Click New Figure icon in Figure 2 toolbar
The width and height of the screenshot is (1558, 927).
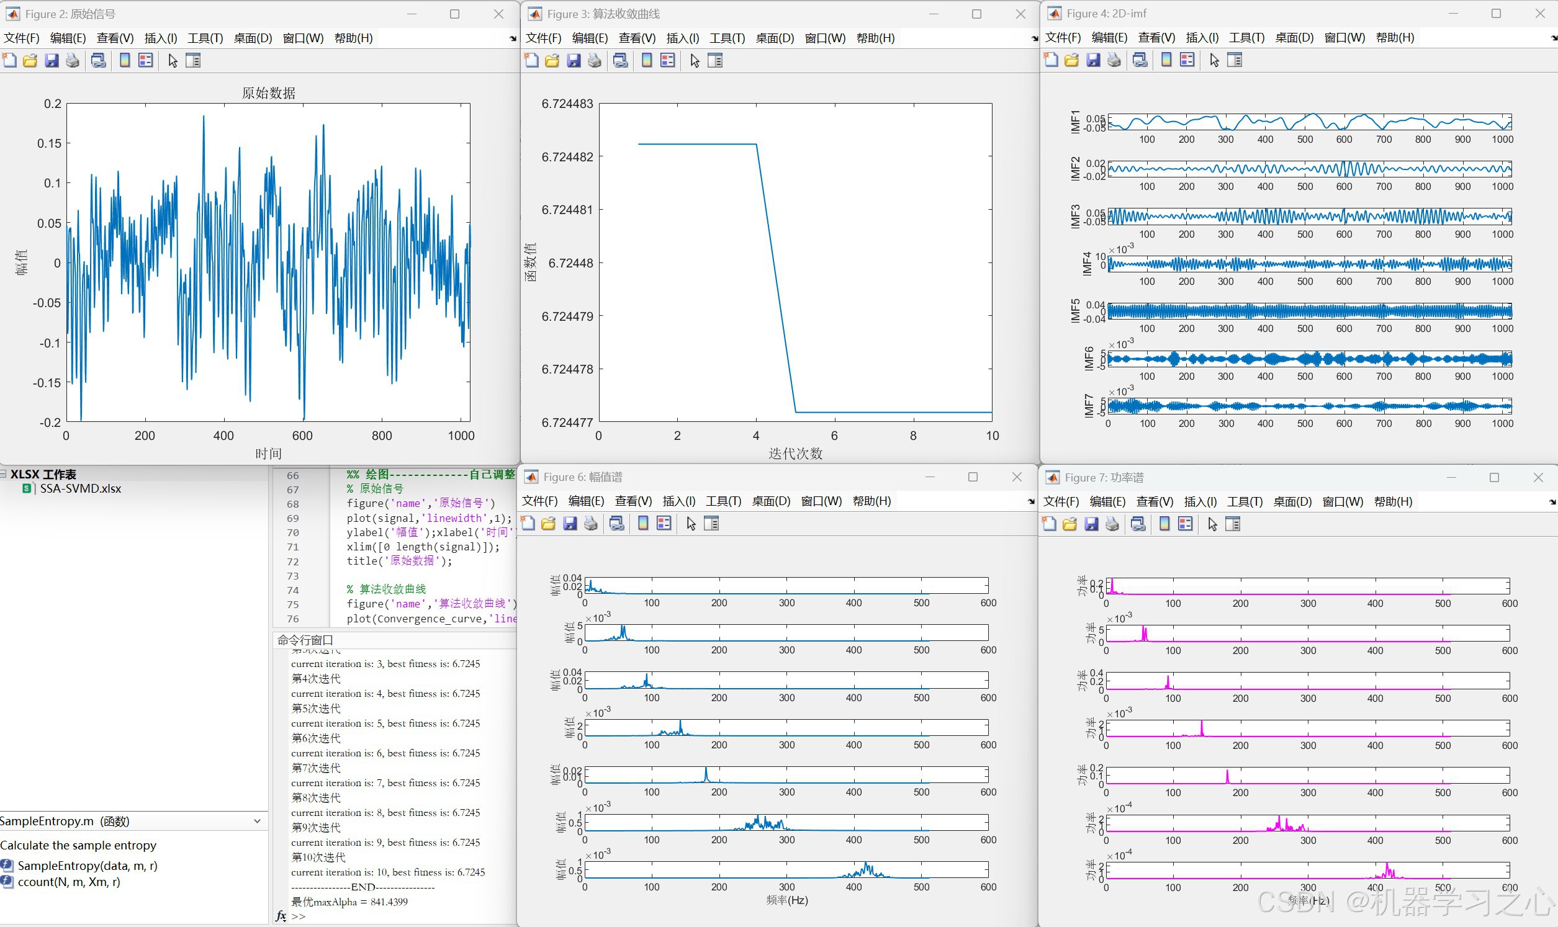point(9,61)
